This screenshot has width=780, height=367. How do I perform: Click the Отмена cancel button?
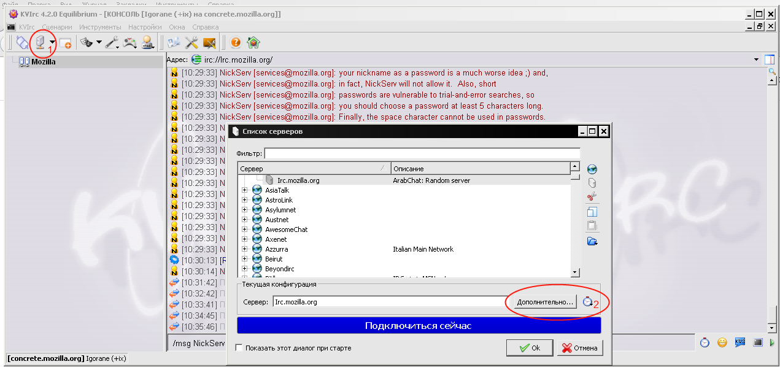[580, 348]
